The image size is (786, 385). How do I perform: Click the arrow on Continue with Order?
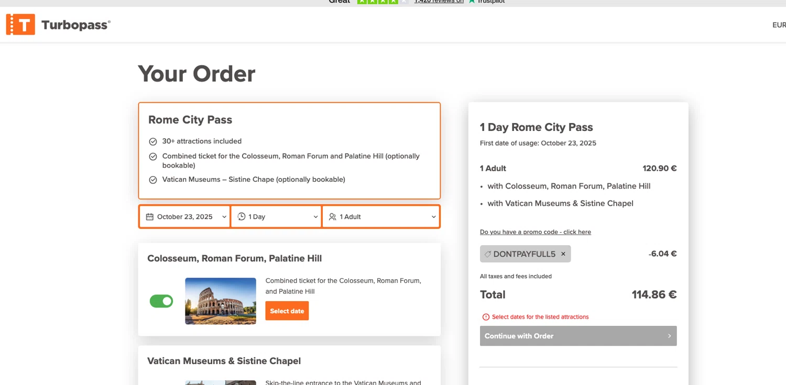(669, 336)
